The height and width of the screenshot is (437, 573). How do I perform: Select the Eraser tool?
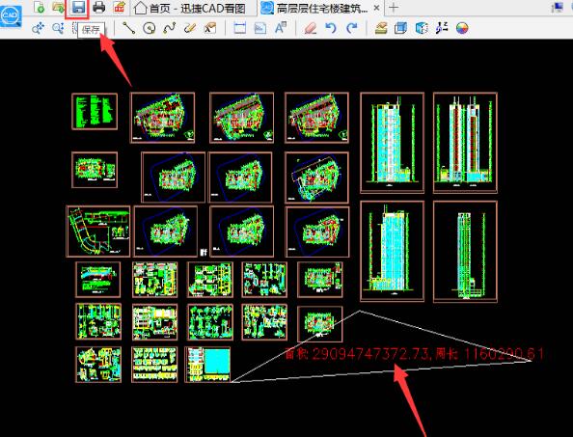pyautogui.click(x=311, y=28)
